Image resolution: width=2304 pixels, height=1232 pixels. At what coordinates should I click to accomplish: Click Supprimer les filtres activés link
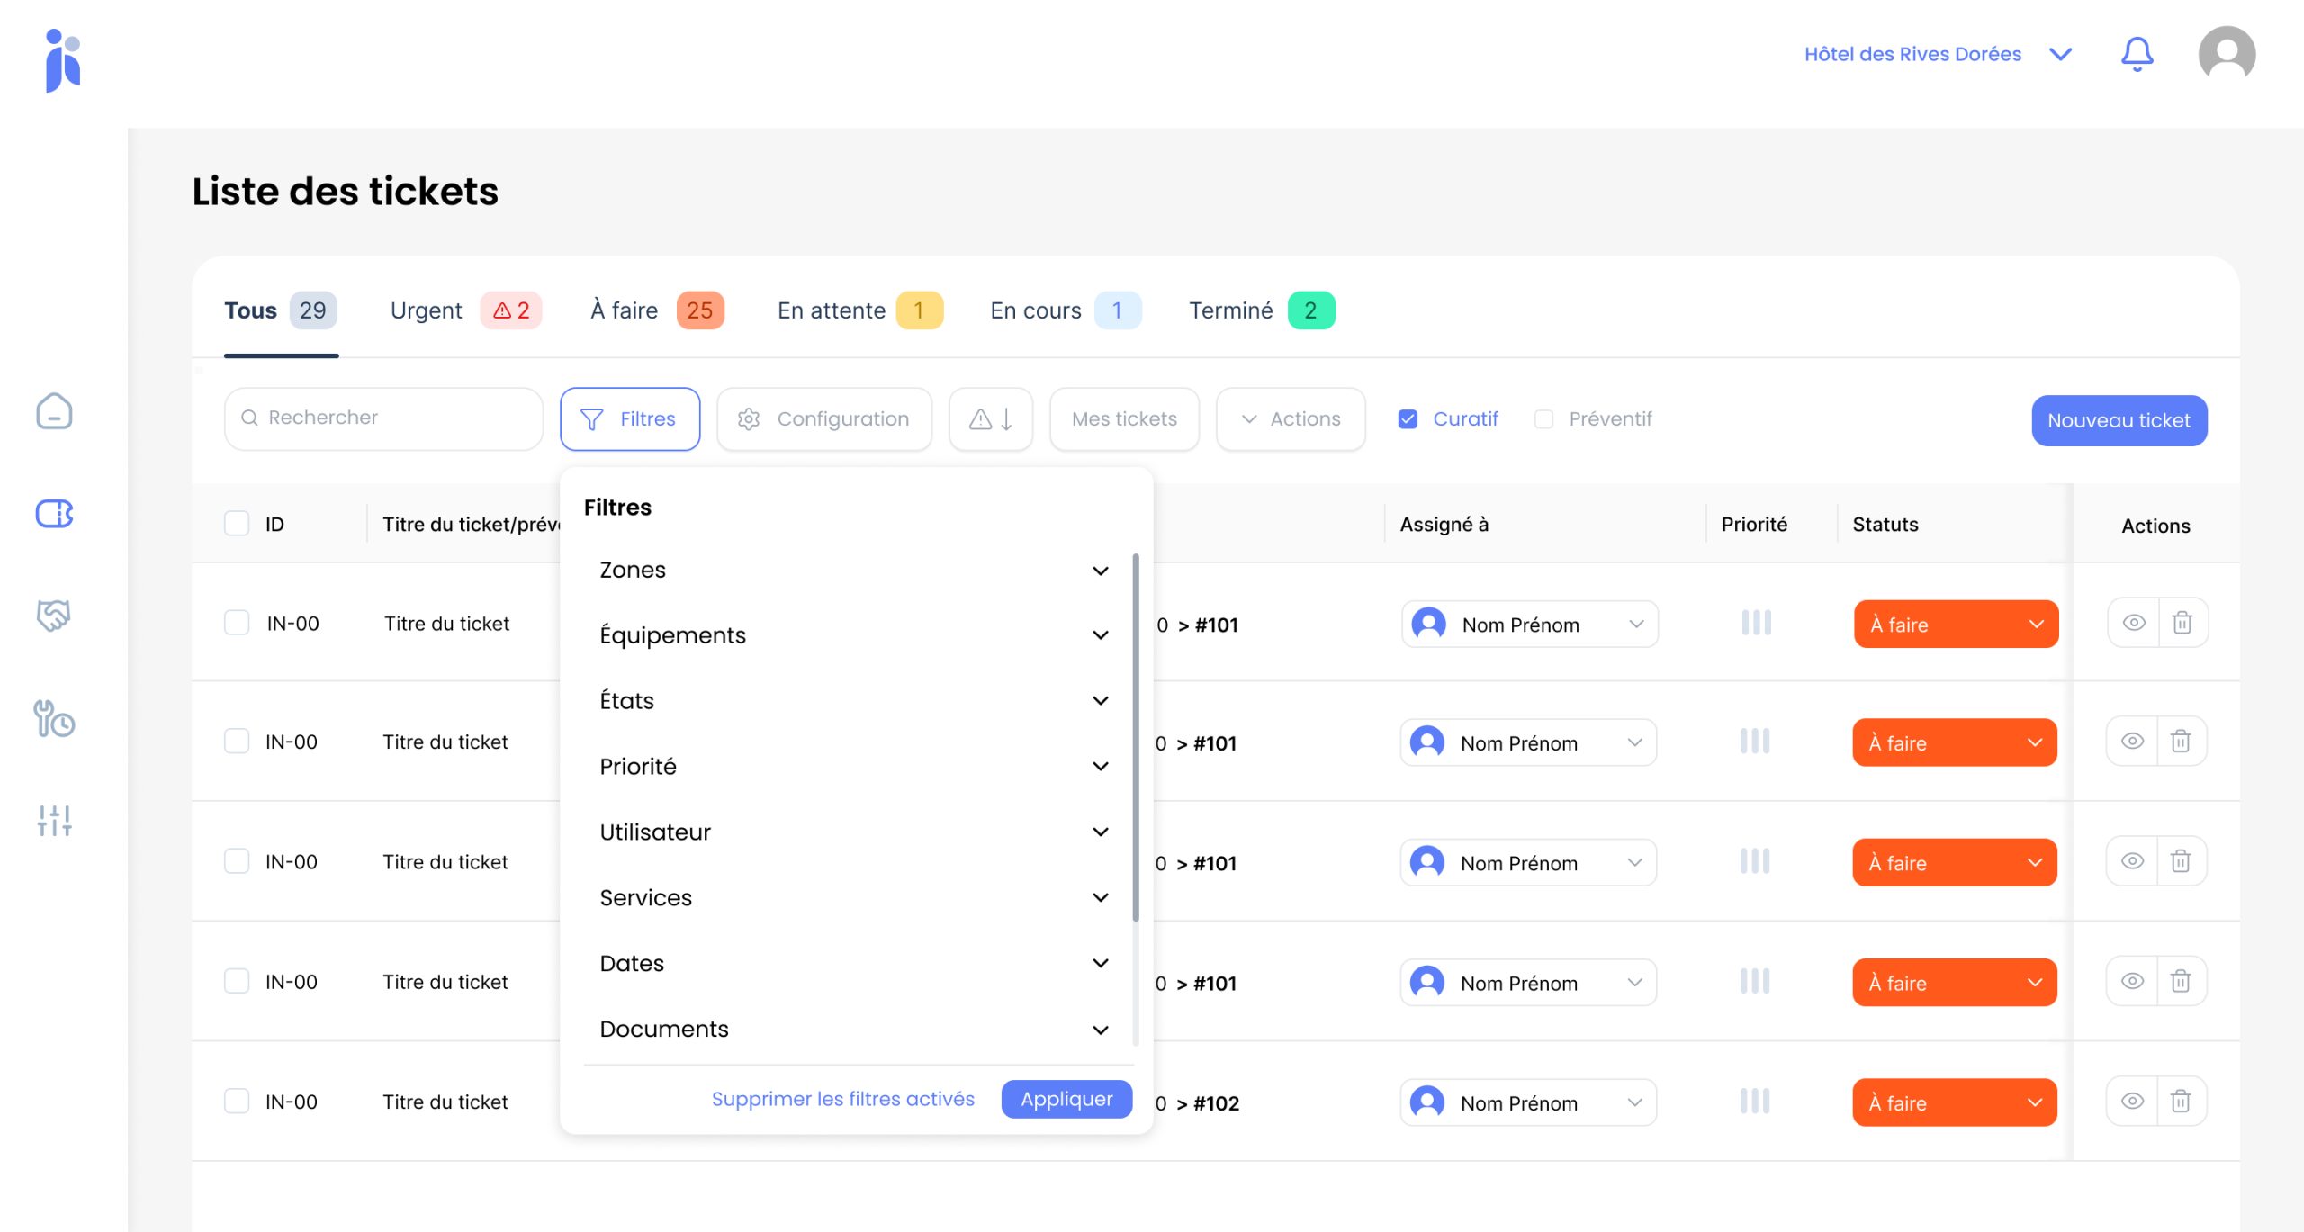[x=842, y=1099]
